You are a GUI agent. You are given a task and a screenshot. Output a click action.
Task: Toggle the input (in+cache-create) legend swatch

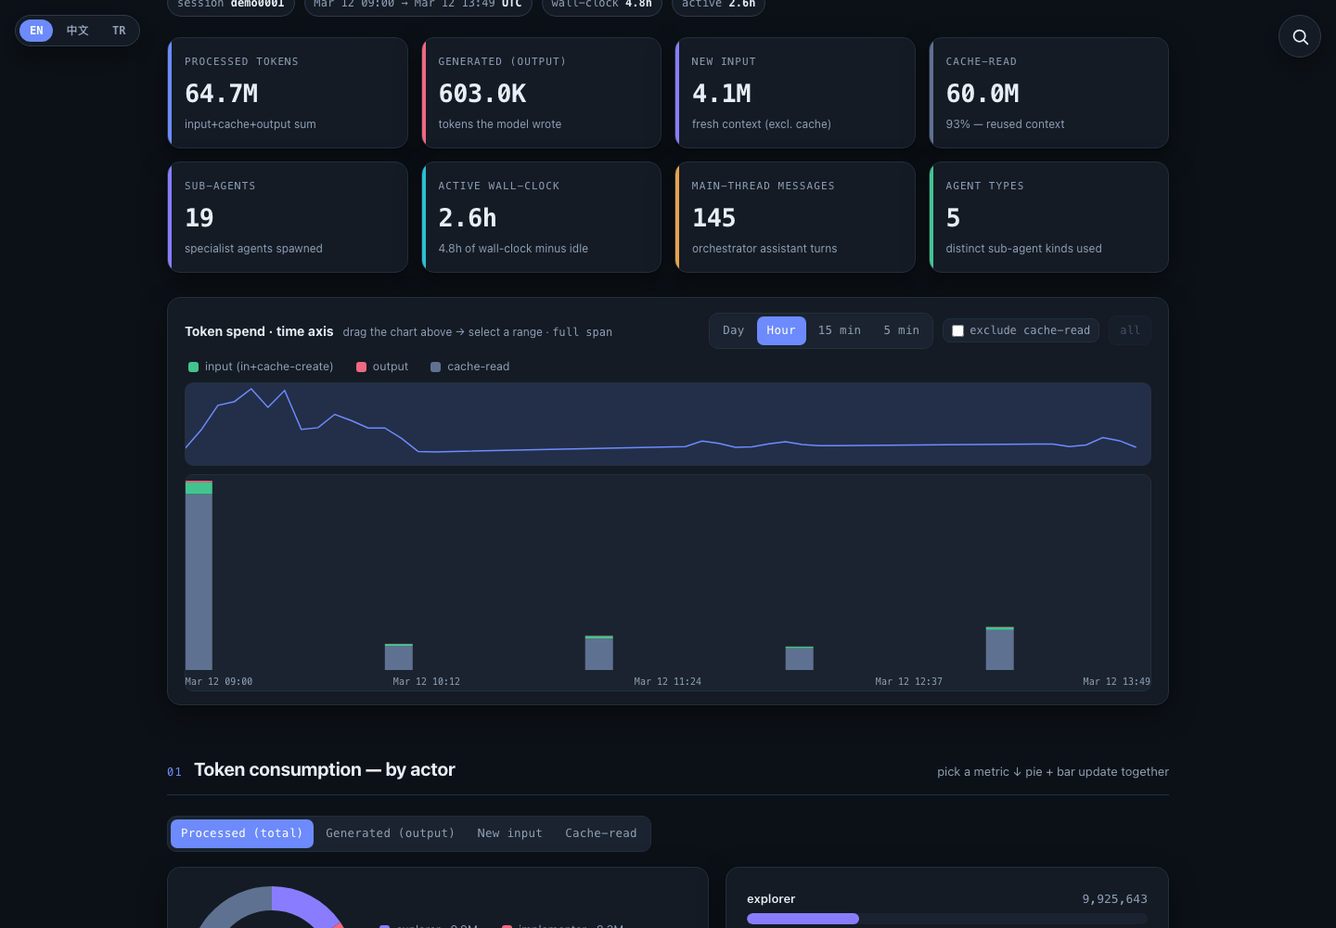tap(194, 367)
